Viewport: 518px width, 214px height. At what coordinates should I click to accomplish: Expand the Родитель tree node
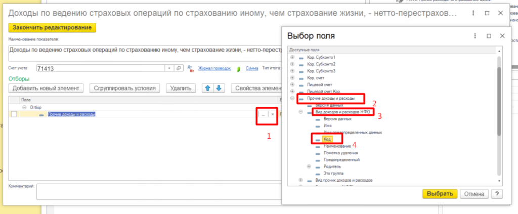(309, 166)
